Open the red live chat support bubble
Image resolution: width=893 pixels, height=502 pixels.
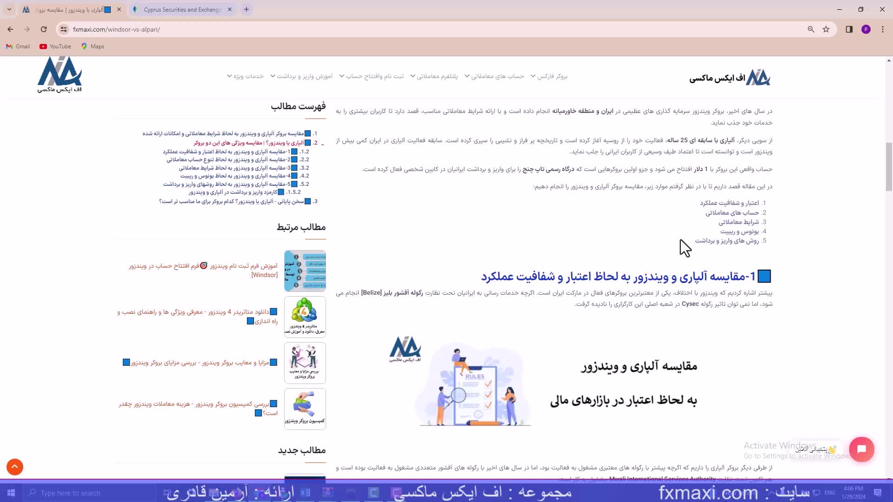tap(861, 449)
